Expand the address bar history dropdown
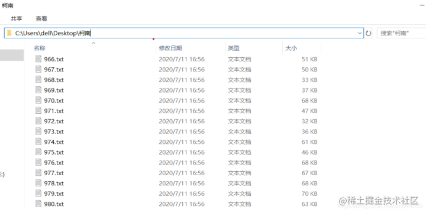The image size is (426, 213). click(360, 33)
